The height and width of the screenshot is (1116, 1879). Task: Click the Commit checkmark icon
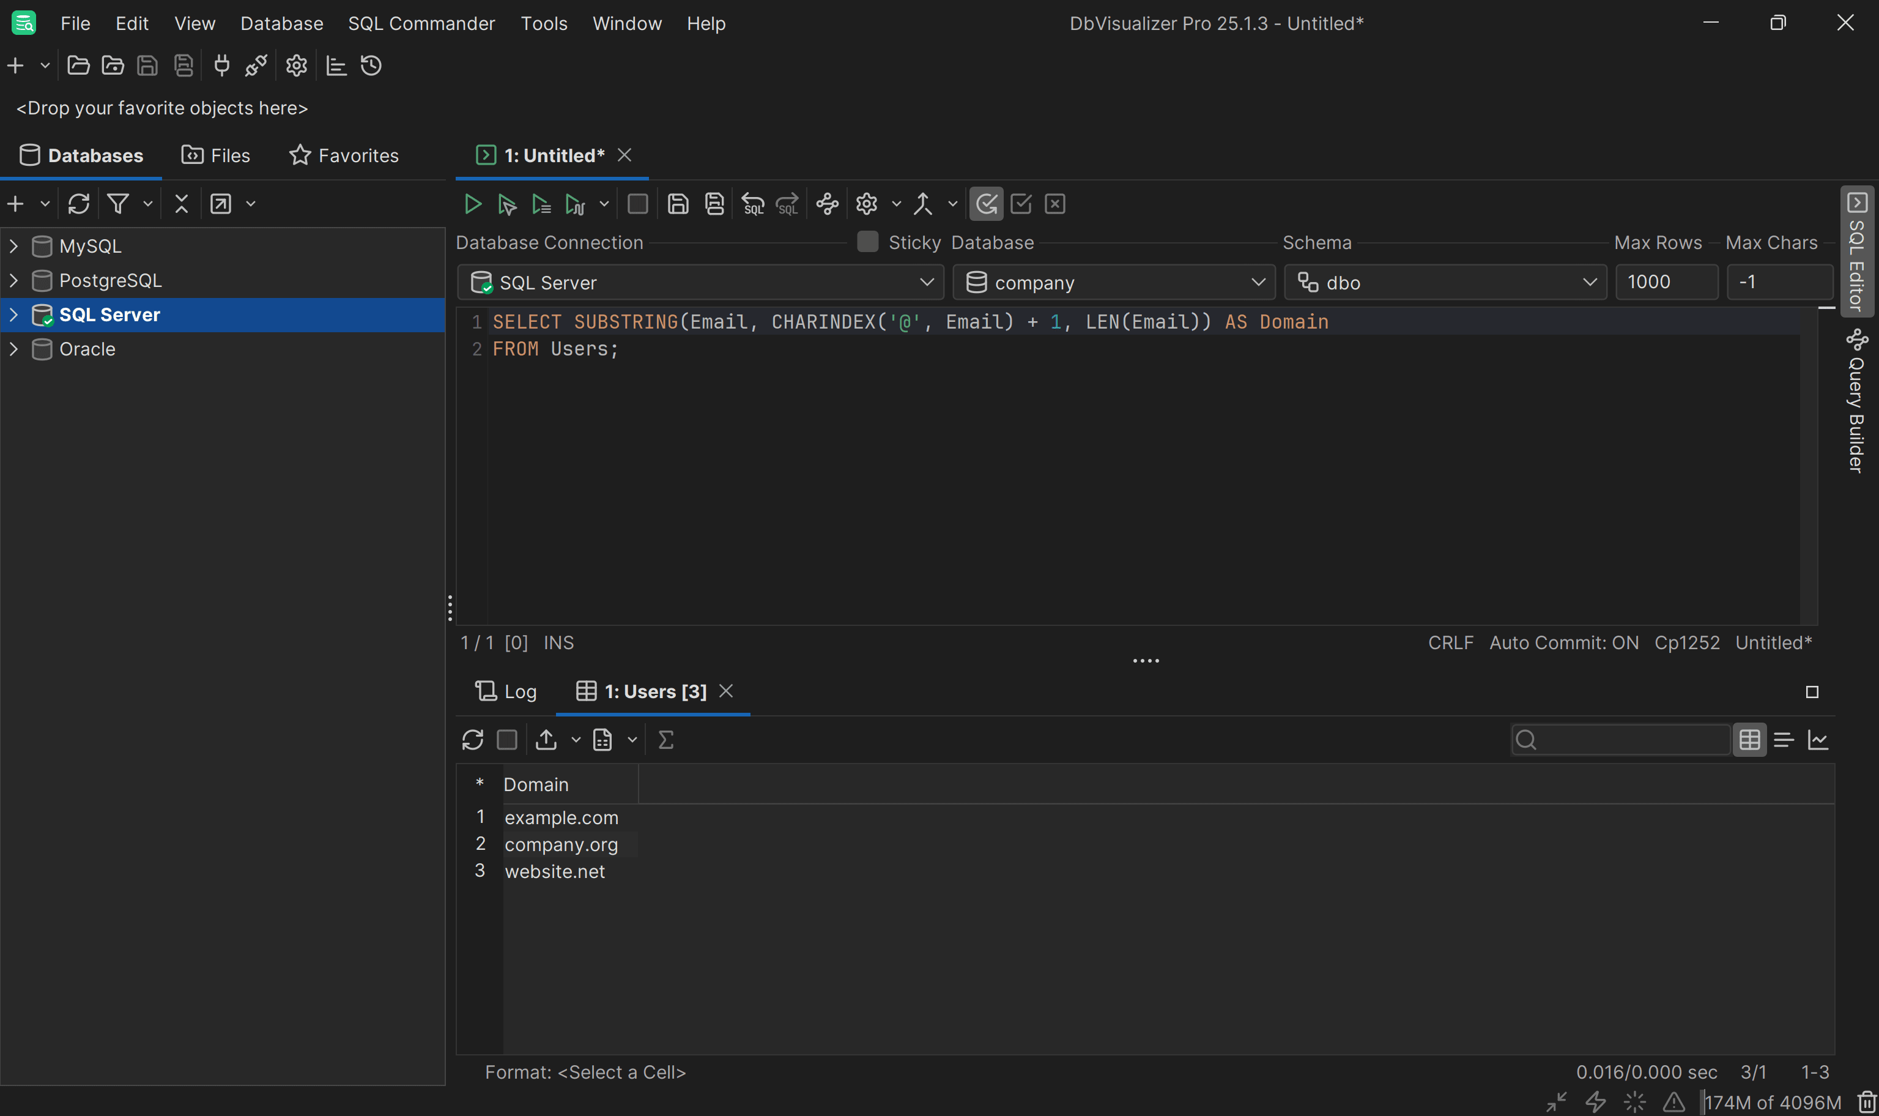(x=1021, y=204)
